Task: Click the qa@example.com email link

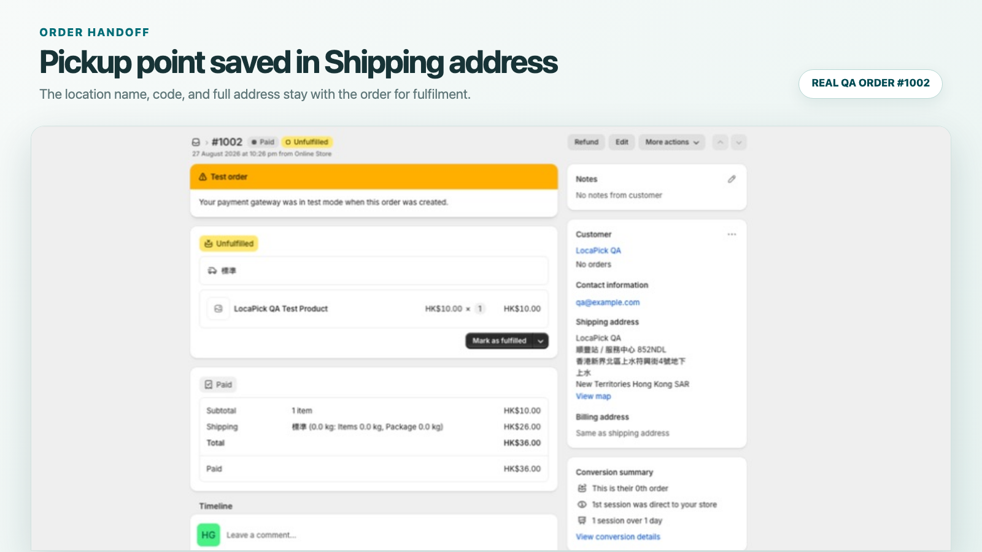Action: [608, 302]
